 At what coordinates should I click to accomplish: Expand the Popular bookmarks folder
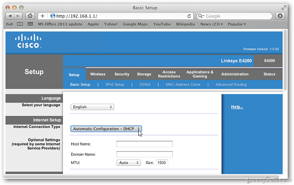[237, 24]
